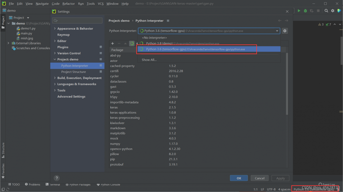Run the project with the green play icon
343x192 pixels.
click(x=299, y=11)
